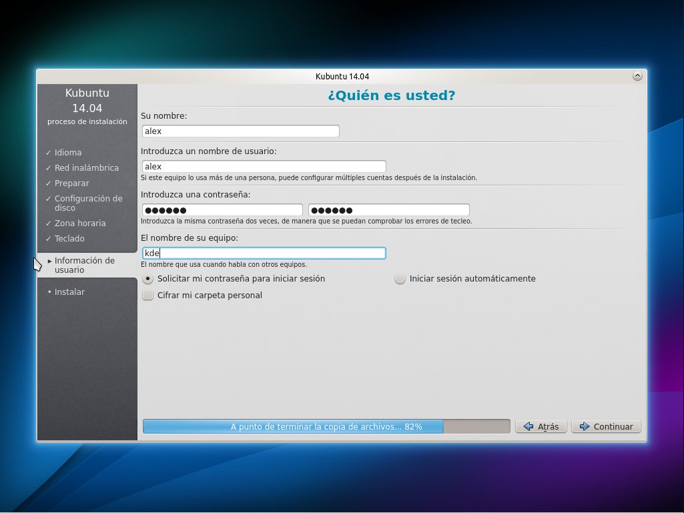684x513 pixels.
Task: Click 'El nombre que usa cuando habla' hint
Action: coord(224,264)
